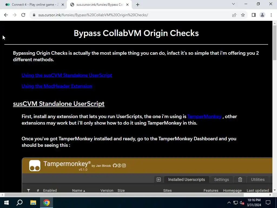Click the address bar URL field
Image resolution: width=277 pixels, height=208 pixels.
click(x=131, y=15)
